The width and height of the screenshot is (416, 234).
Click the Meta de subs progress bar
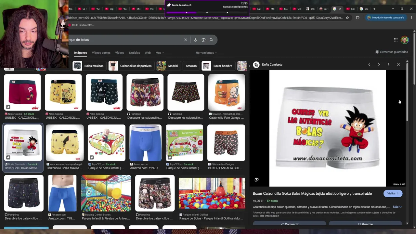click(207, 12)
